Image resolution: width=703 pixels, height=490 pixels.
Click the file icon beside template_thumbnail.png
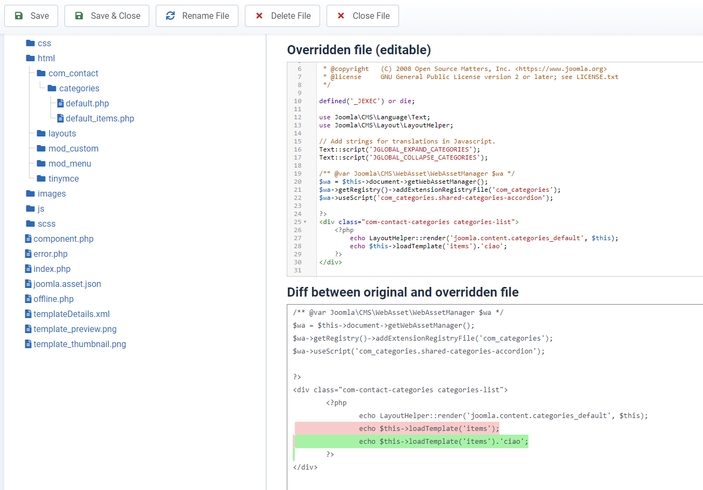pyautogui.click(x=28, y=344)
